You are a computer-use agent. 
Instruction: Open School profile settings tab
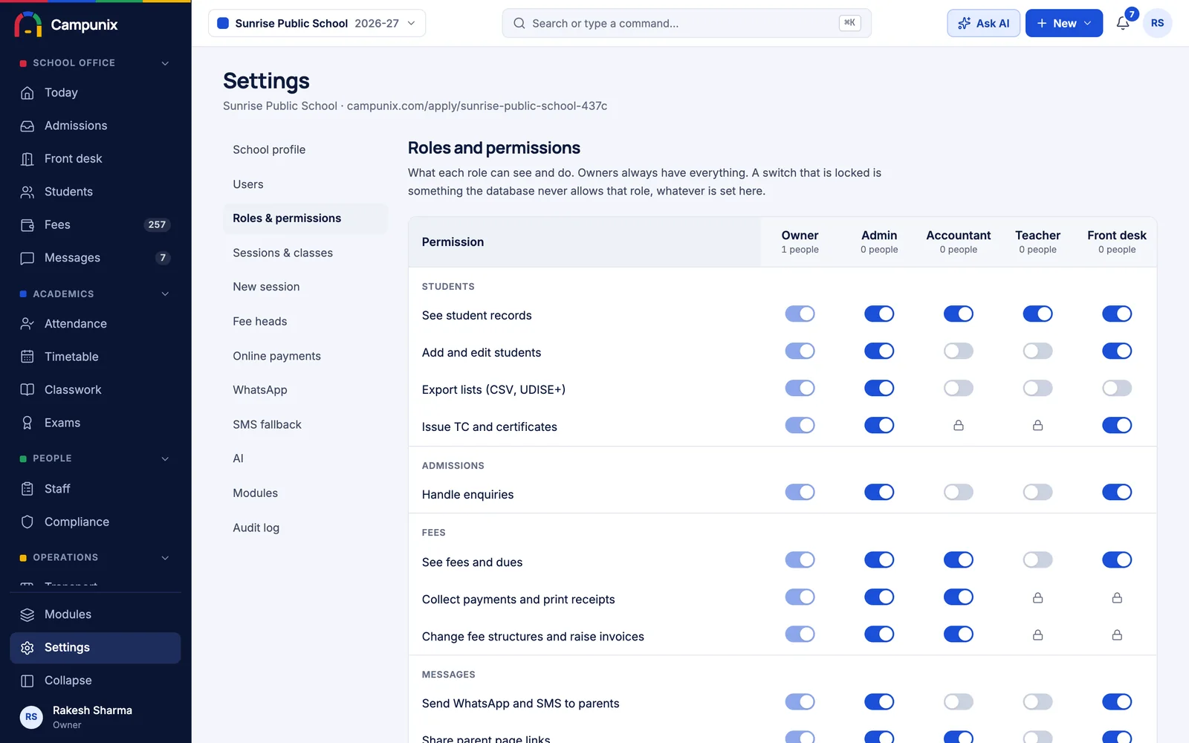pyautogui.click(x=305, y=149)
